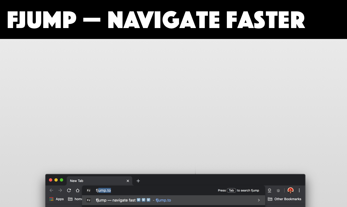Open the user profile avatar
Image resolution: width=347 pixels, height=207 pixels.
290,190
